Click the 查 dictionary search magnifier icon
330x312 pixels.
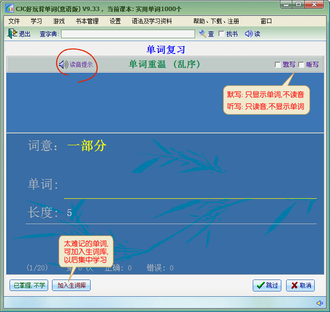pos(203,34)
